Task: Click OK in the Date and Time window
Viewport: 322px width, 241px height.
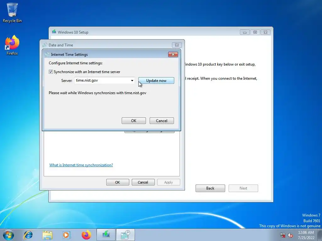Action: tap(118, 182)
